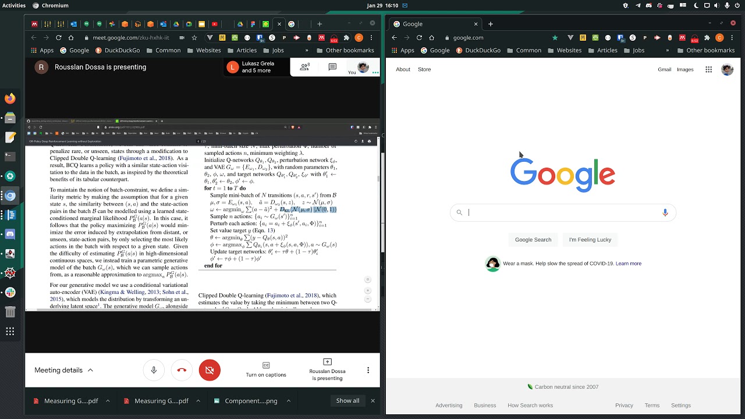Open Chromium app menu in top bar

[50, 5]
